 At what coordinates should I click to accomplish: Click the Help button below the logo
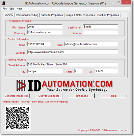point(114,96)
